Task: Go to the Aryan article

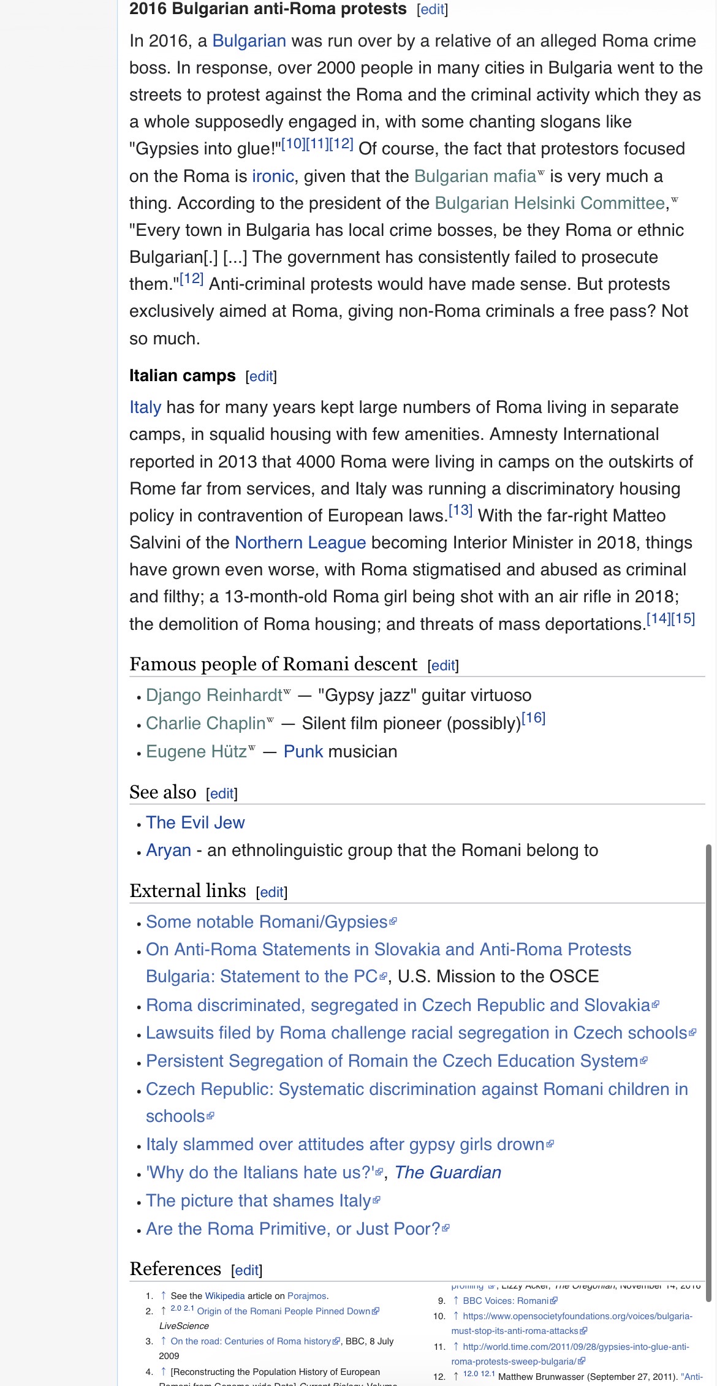Action: pos(169,850)
